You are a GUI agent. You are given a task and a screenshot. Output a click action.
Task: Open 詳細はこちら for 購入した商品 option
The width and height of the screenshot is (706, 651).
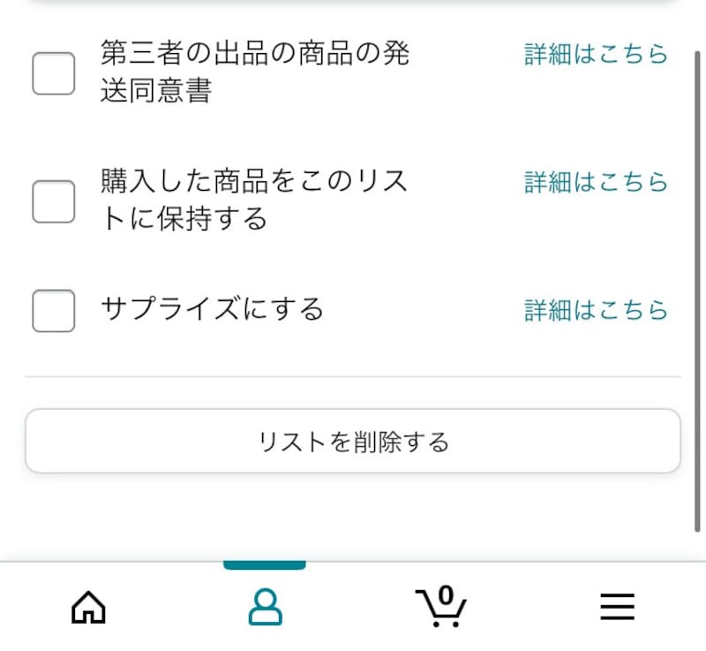click(x=596, y=183)
